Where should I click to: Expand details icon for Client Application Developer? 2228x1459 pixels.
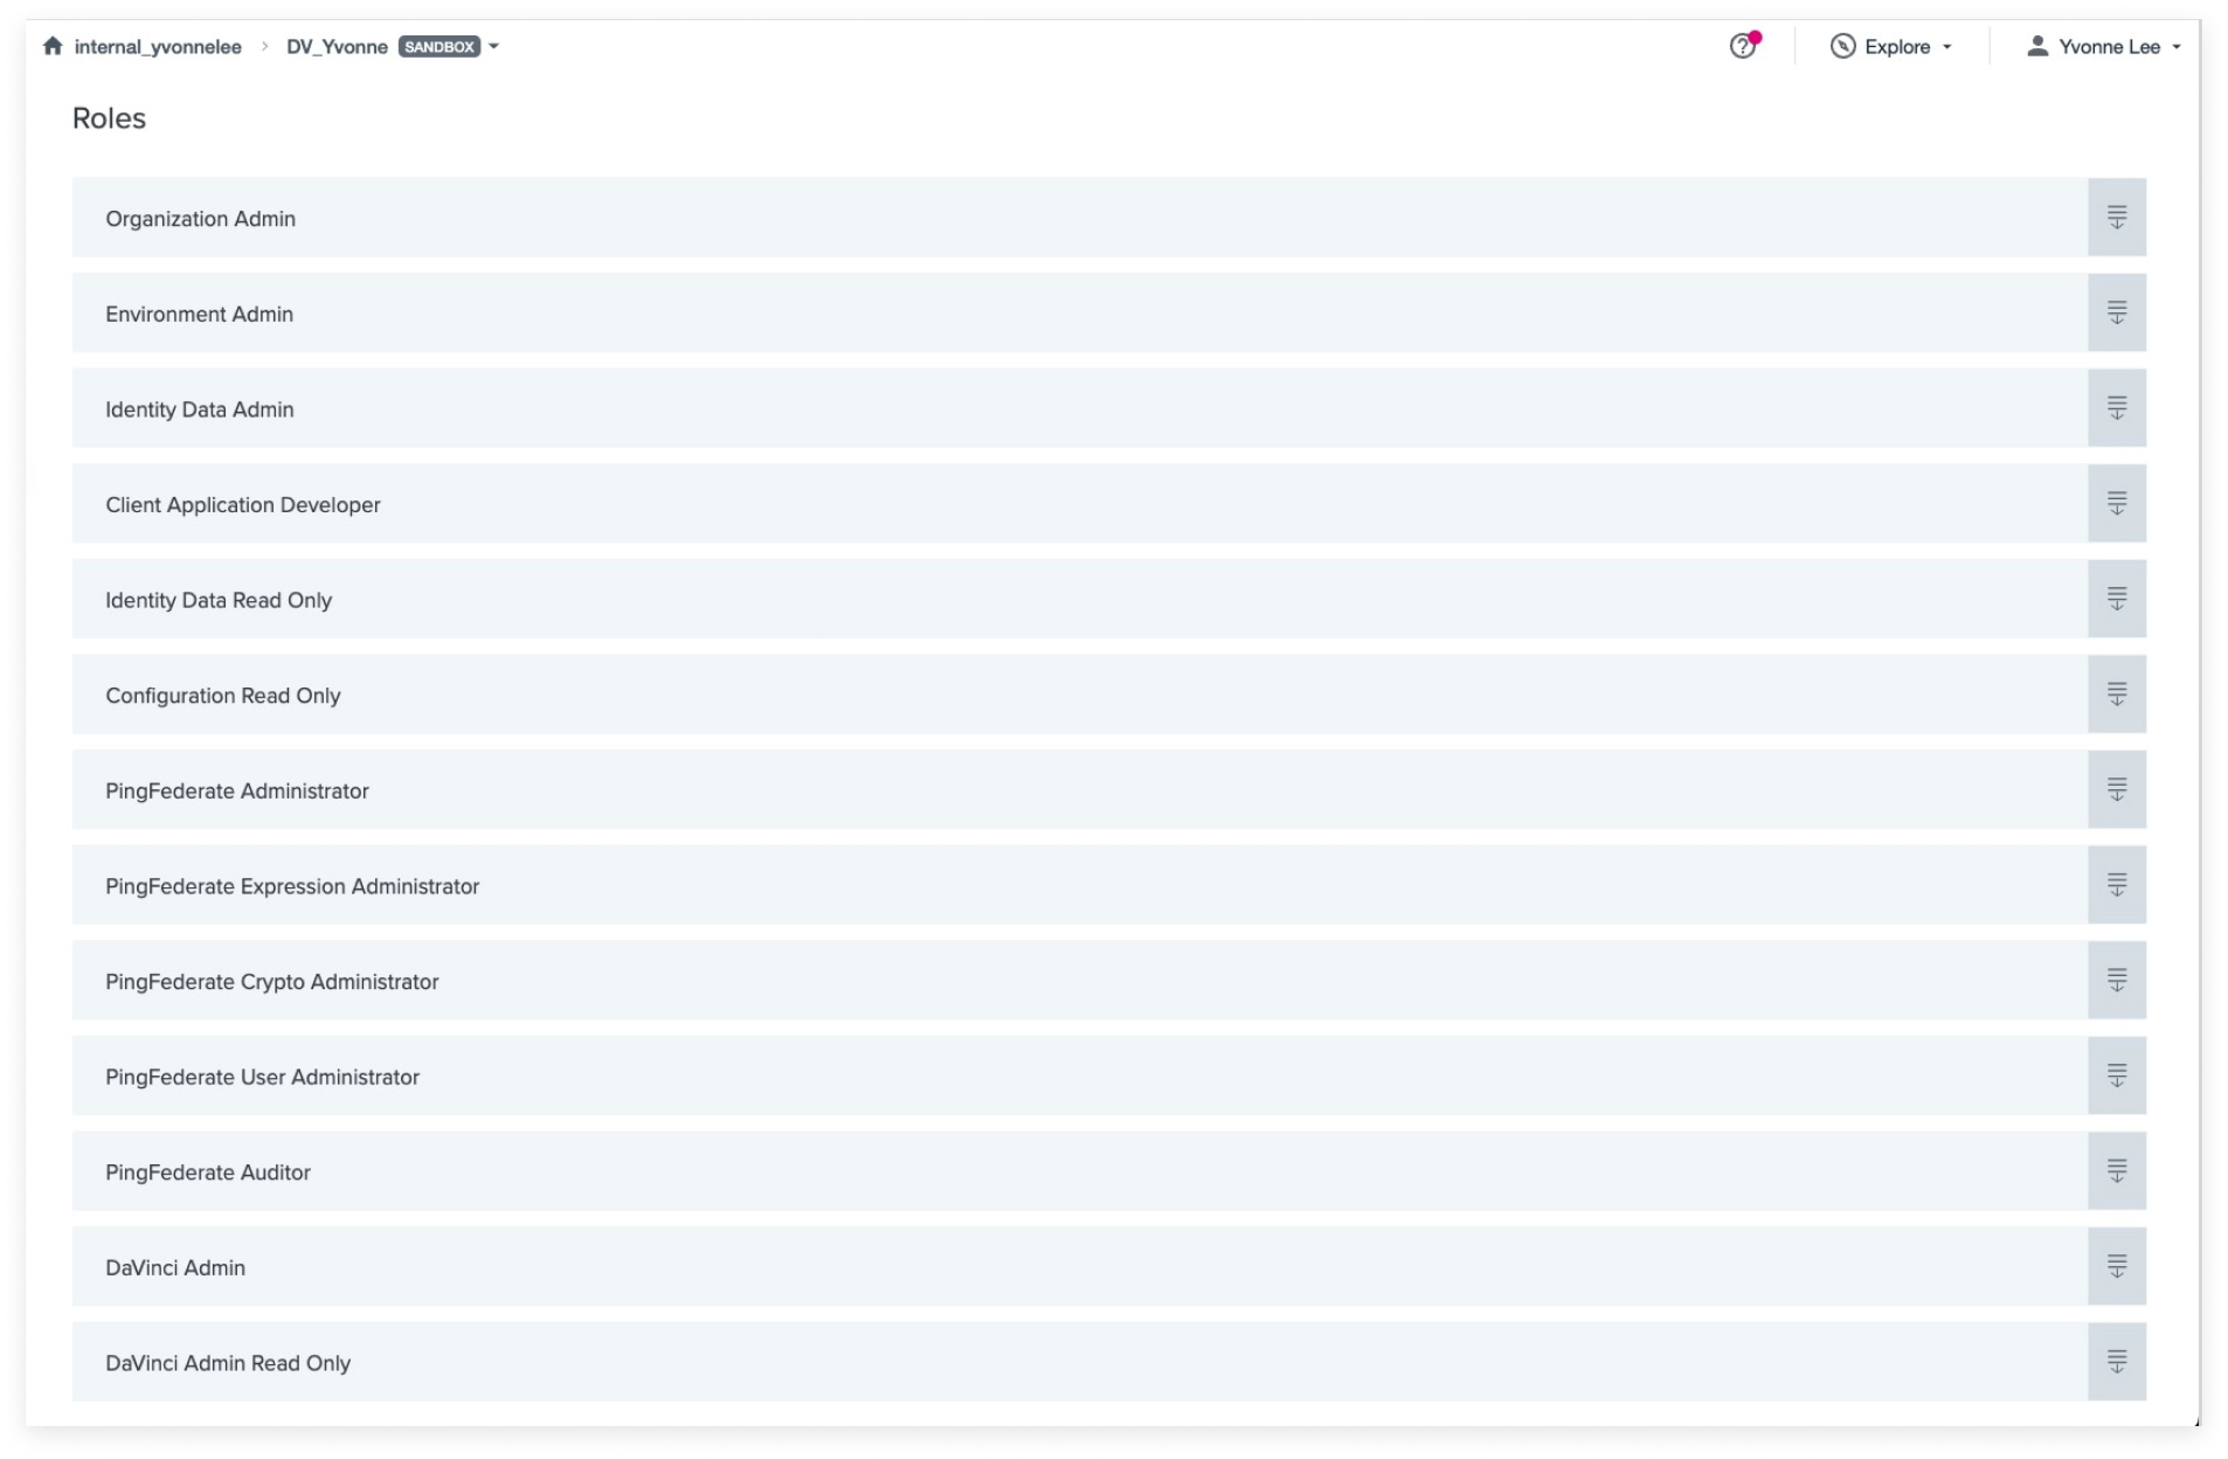coord(2115,504)
